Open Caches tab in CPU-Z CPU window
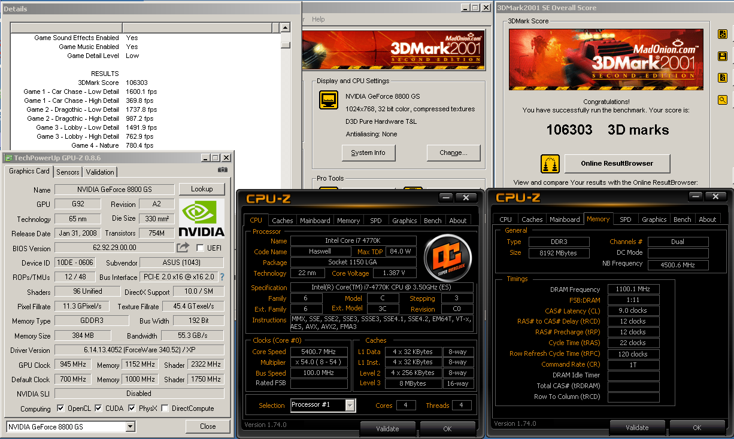The image size is (734, 439). click(283, 220)
